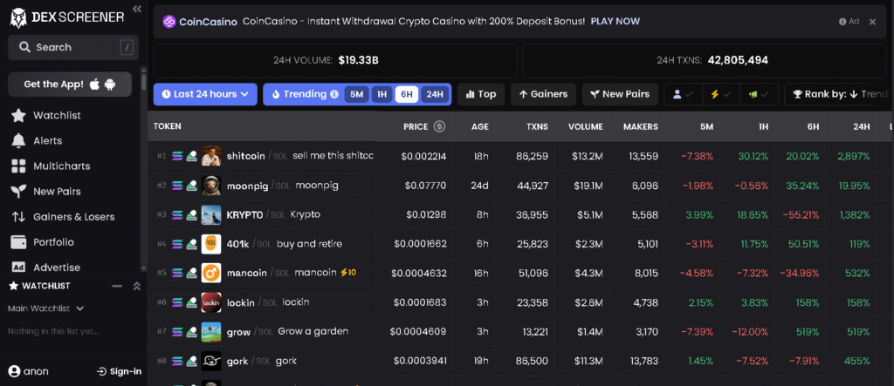Image resolution: width=894 pixels, height=386 pixels.
Task: Sort by TXNS column header
Action: (537, 127)
